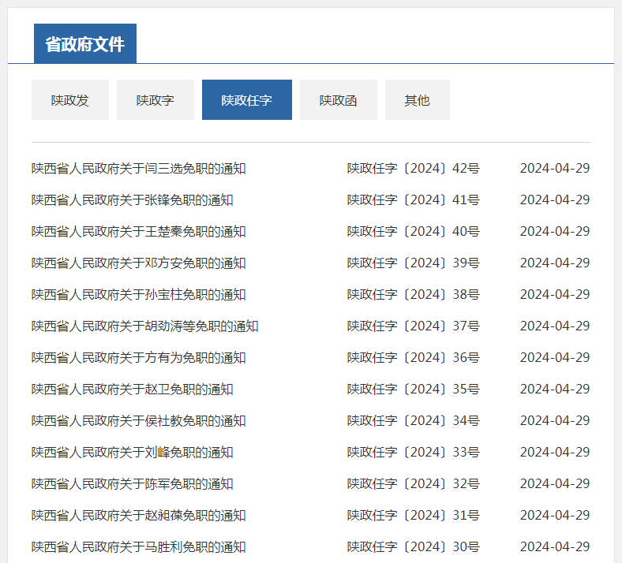Open the 胡劲涛等免职 notice
Screen dimensions: 622x563
144,326
